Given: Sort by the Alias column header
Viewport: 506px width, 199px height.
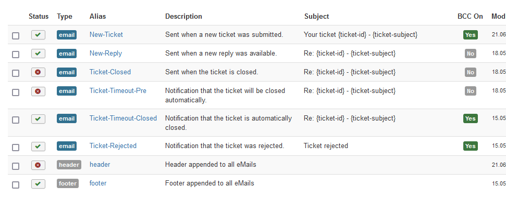Looking at the screenshot, I should pos(97,17).
